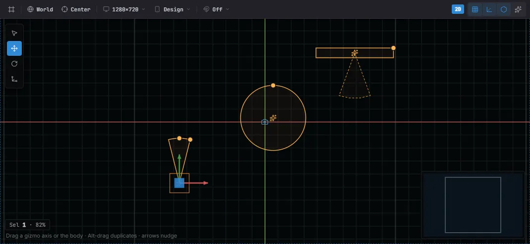Select the Rotate tool
Screen dimensions: 530x244
[x=14, y=64]
